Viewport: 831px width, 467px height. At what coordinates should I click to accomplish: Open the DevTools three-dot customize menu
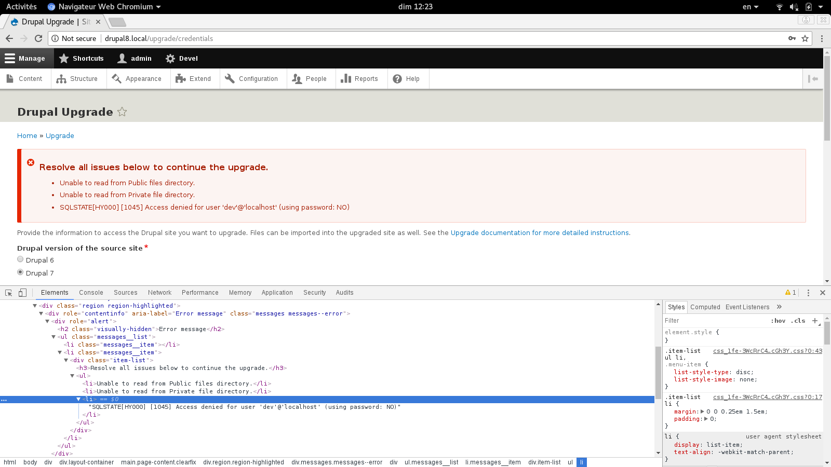(808, 293)
